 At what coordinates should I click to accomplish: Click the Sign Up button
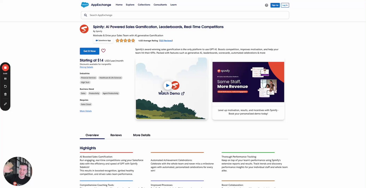click(275, 5)
